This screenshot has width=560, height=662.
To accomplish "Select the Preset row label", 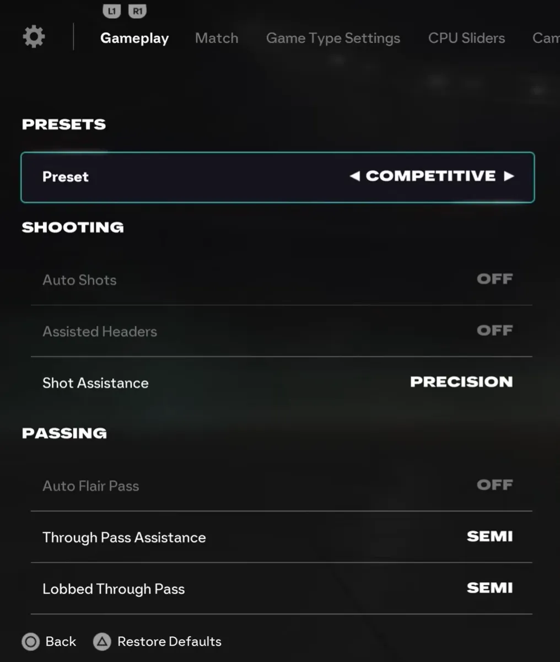I will (66, 177).
